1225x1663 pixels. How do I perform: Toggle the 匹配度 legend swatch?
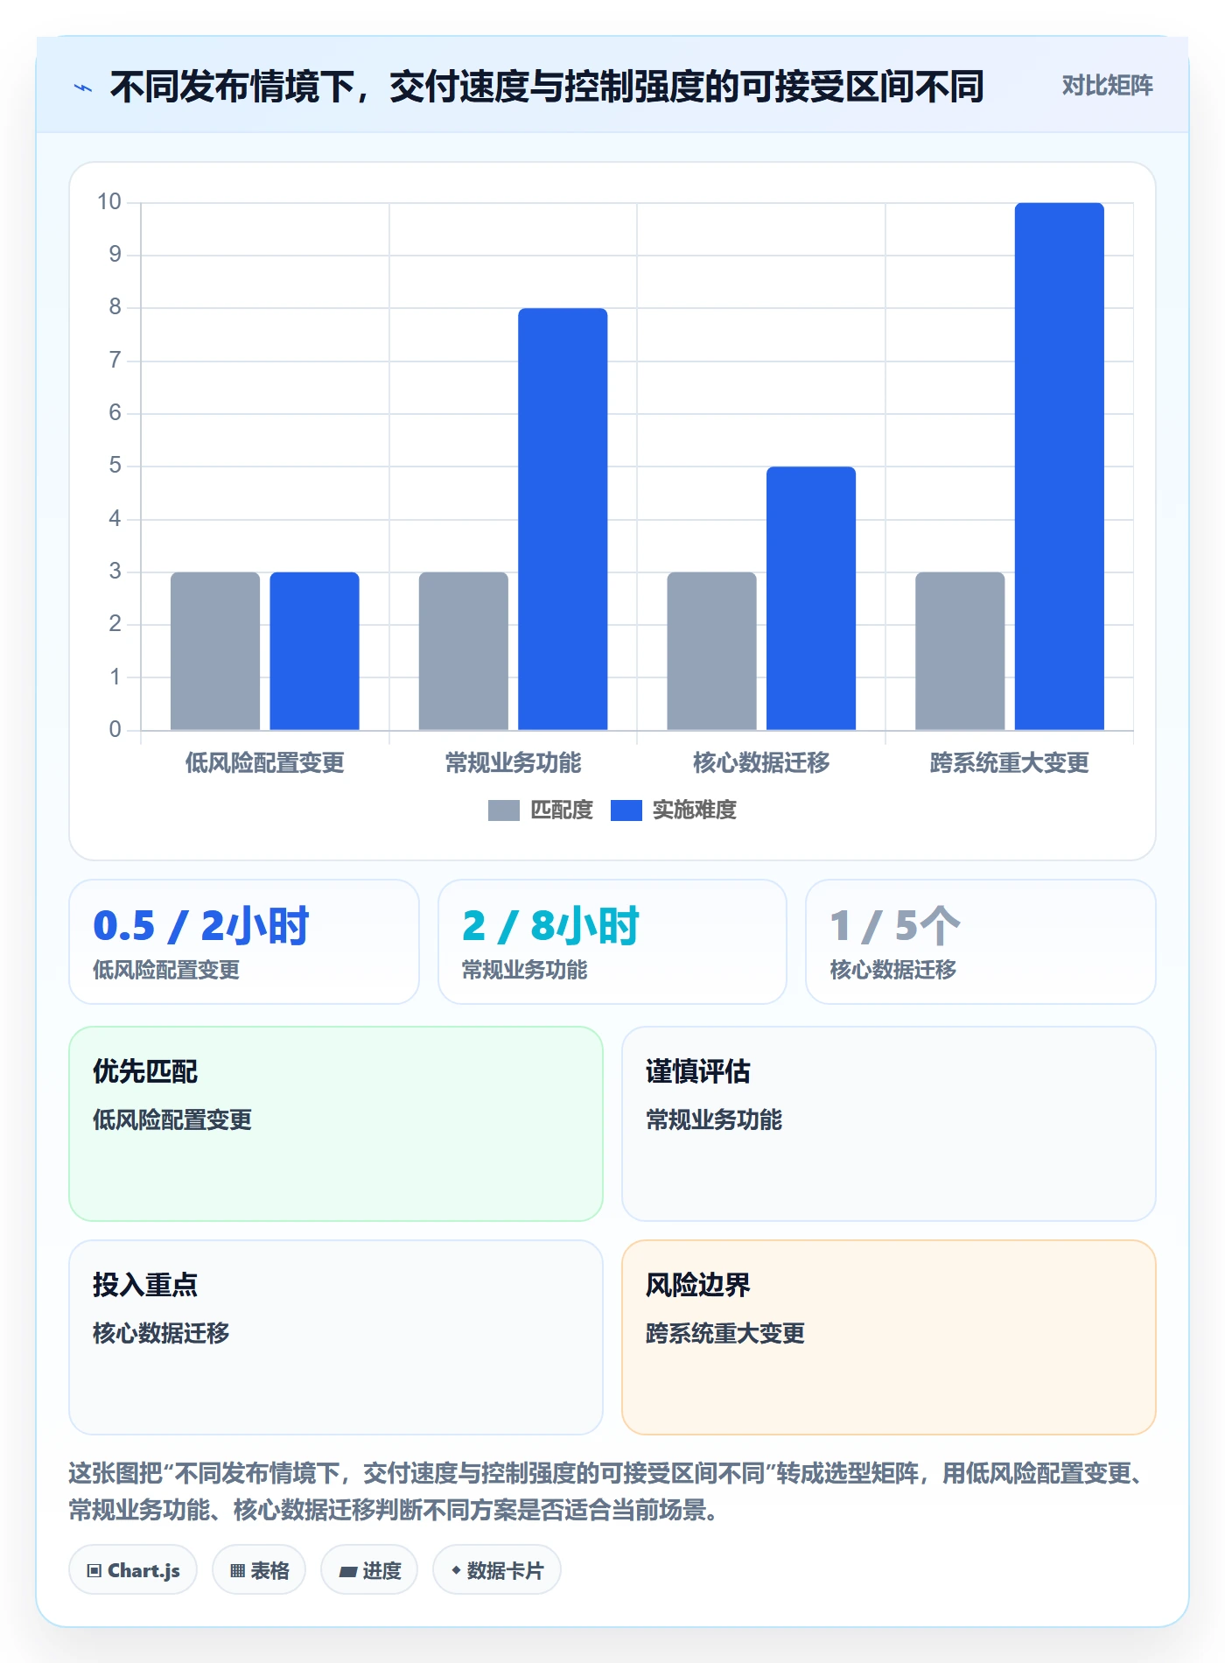pos(503,810)
